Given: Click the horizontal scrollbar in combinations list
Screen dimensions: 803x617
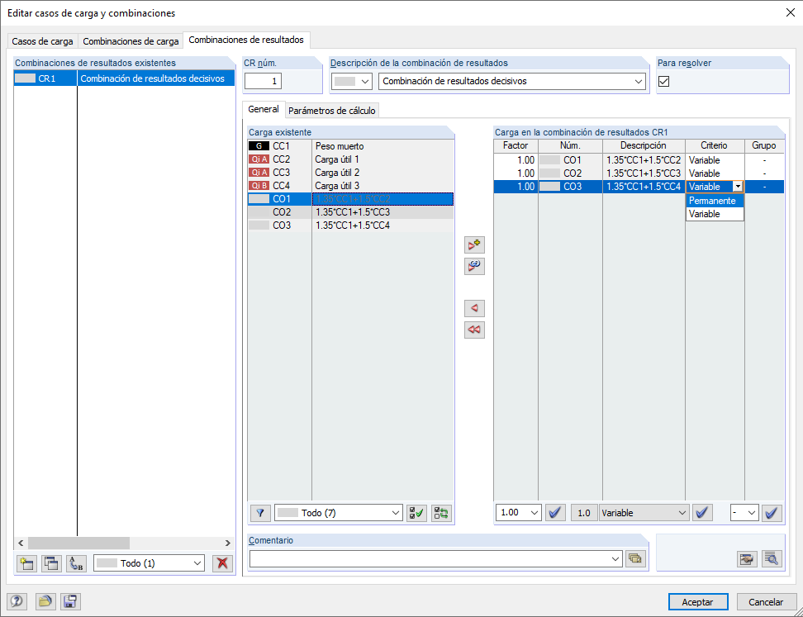Looking at the screenshot, I should 78,543.
